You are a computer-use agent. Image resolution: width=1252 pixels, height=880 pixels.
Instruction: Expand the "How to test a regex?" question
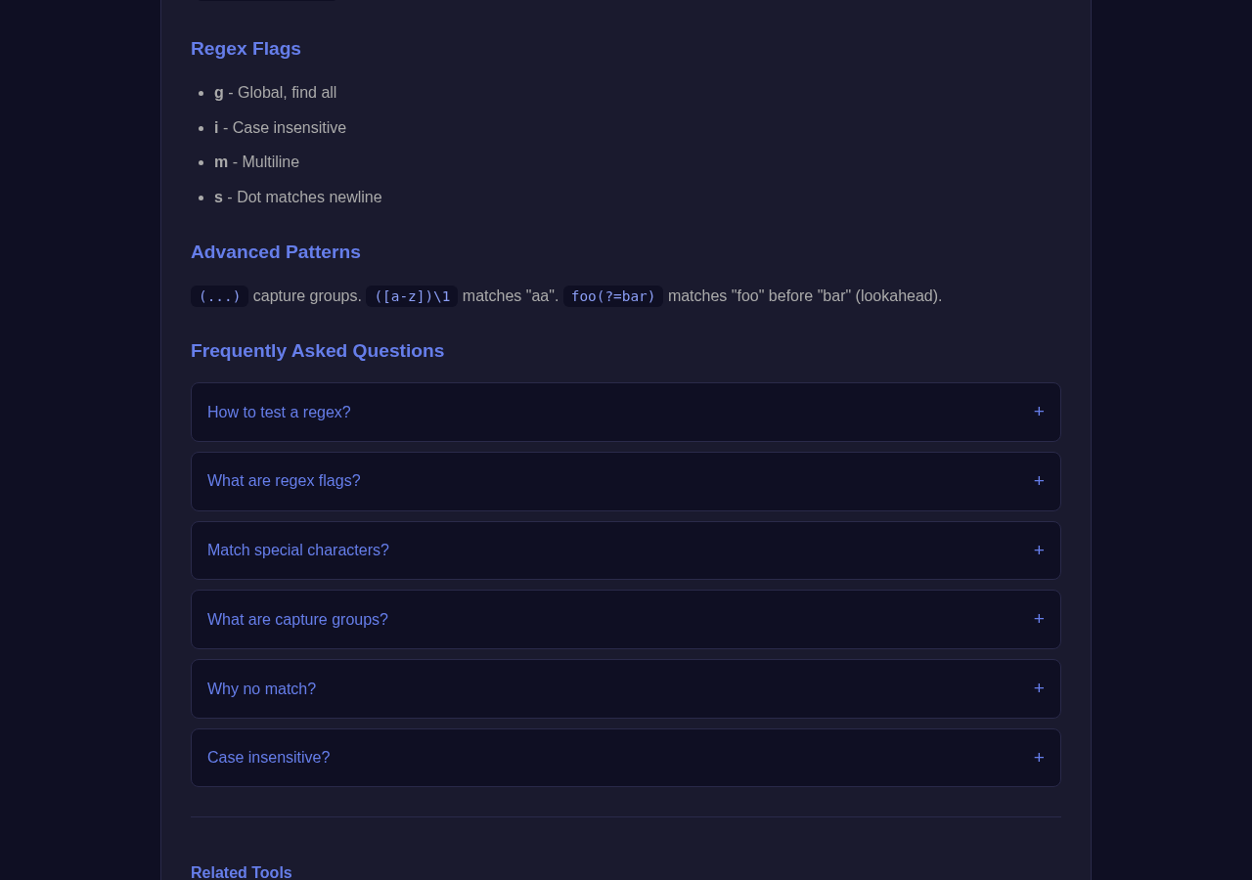tap(626, 412)
